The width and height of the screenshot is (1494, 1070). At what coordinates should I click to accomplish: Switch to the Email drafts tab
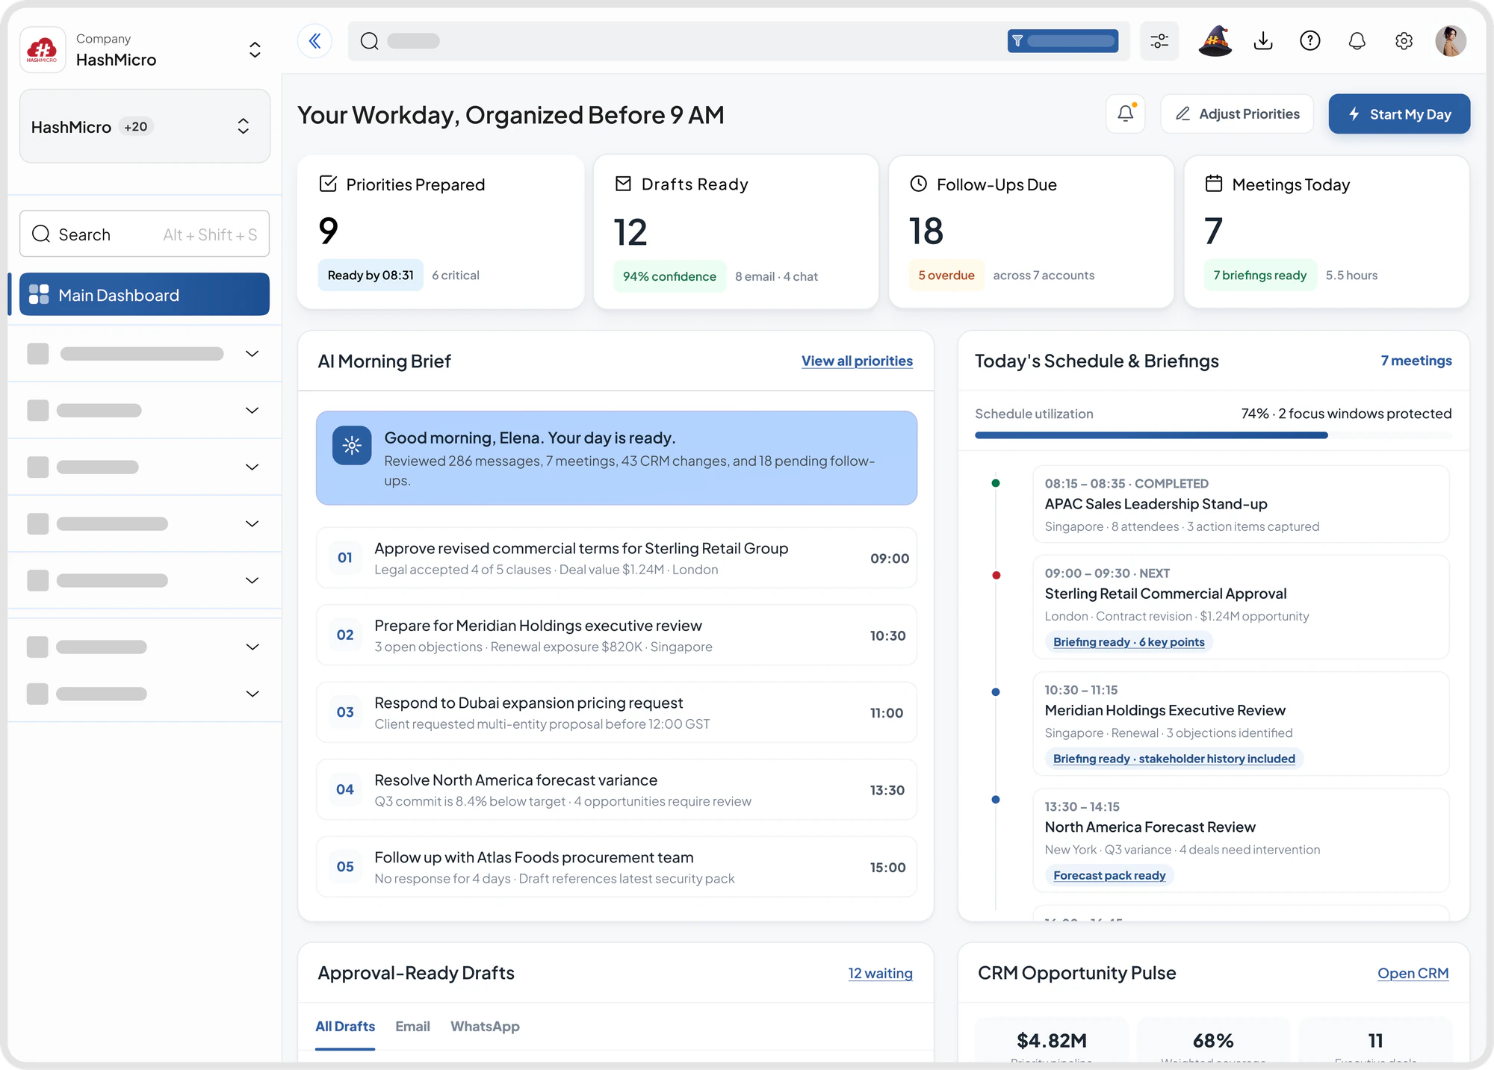click(x=412, y=1027)
